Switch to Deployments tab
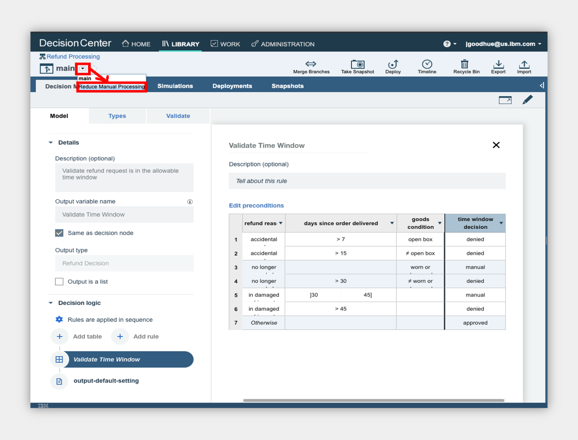Viewport: 578px width, 440px height. point(232,86)
